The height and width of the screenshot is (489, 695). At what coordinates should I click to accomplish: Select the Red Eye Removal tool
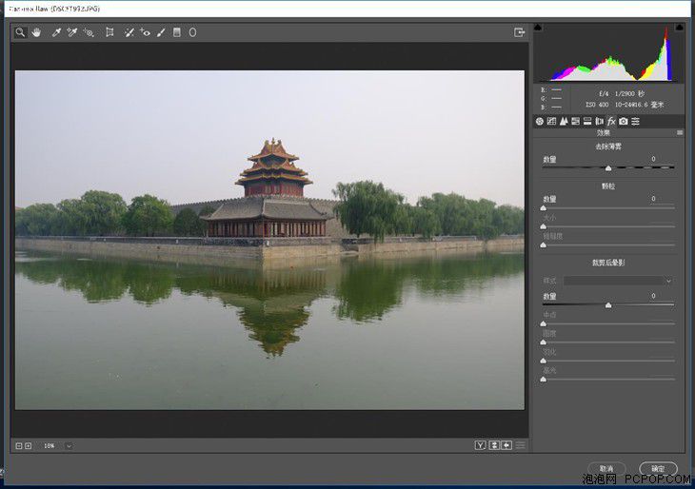[x=145, y=32]
